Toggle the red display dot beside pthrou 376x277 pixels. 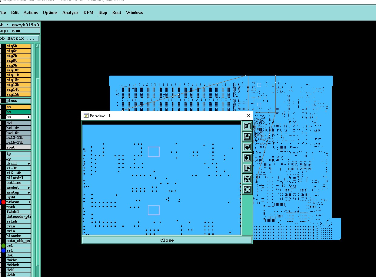pyautogui.click(x=3, y=202)
